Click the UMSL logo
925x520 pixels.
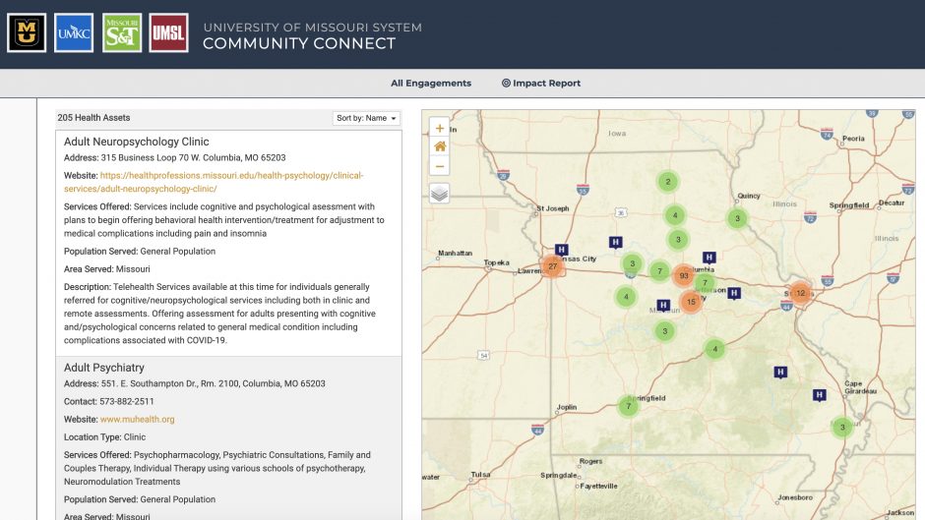click(x=169, y=33)
